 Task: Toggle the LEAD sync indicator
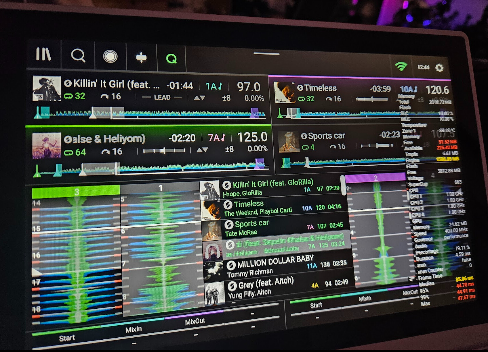[x=162, y=98]
